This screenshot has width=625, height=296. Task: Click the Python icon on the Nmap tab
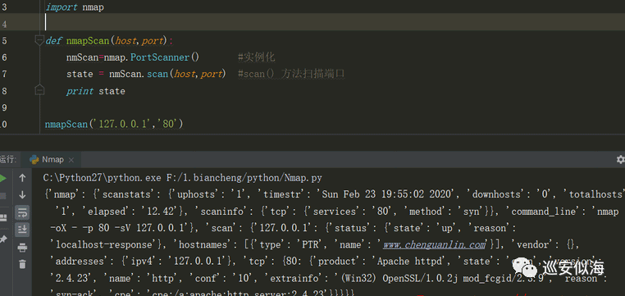tap(34, 160)
